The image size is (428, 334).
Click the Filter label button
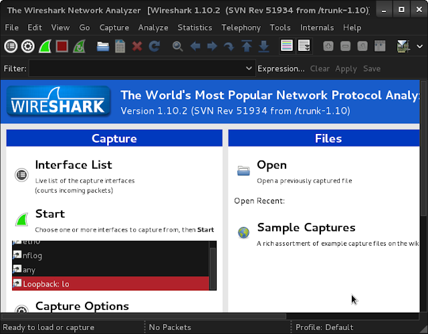click(x=15, y=68)
